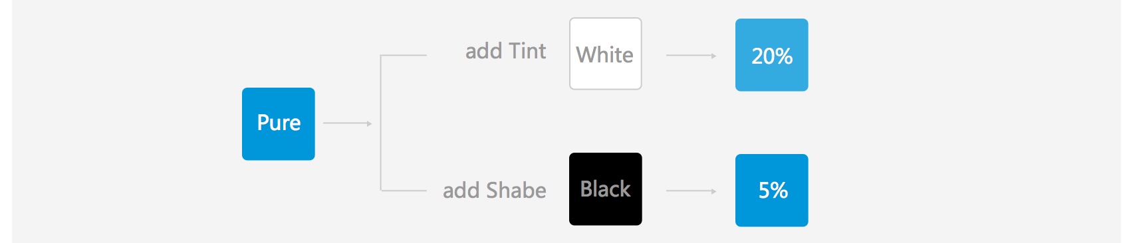Click the White text inside the white box
Image resolution: width=1129 pixels, height=243 pixels.
point(605,55)
